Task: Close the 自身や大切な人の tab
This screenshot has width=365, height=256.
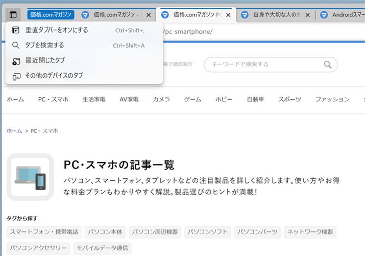Action: 308,15
